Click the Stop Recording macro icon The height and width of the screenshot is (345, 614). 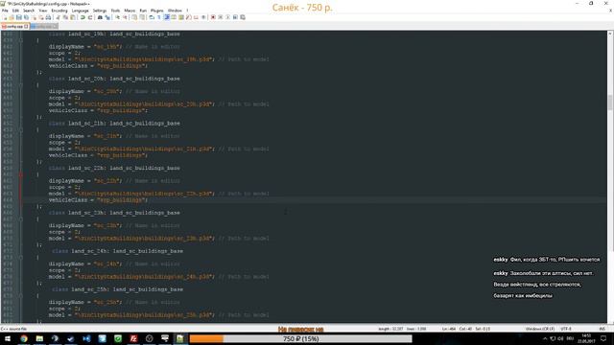pos(221,17)
